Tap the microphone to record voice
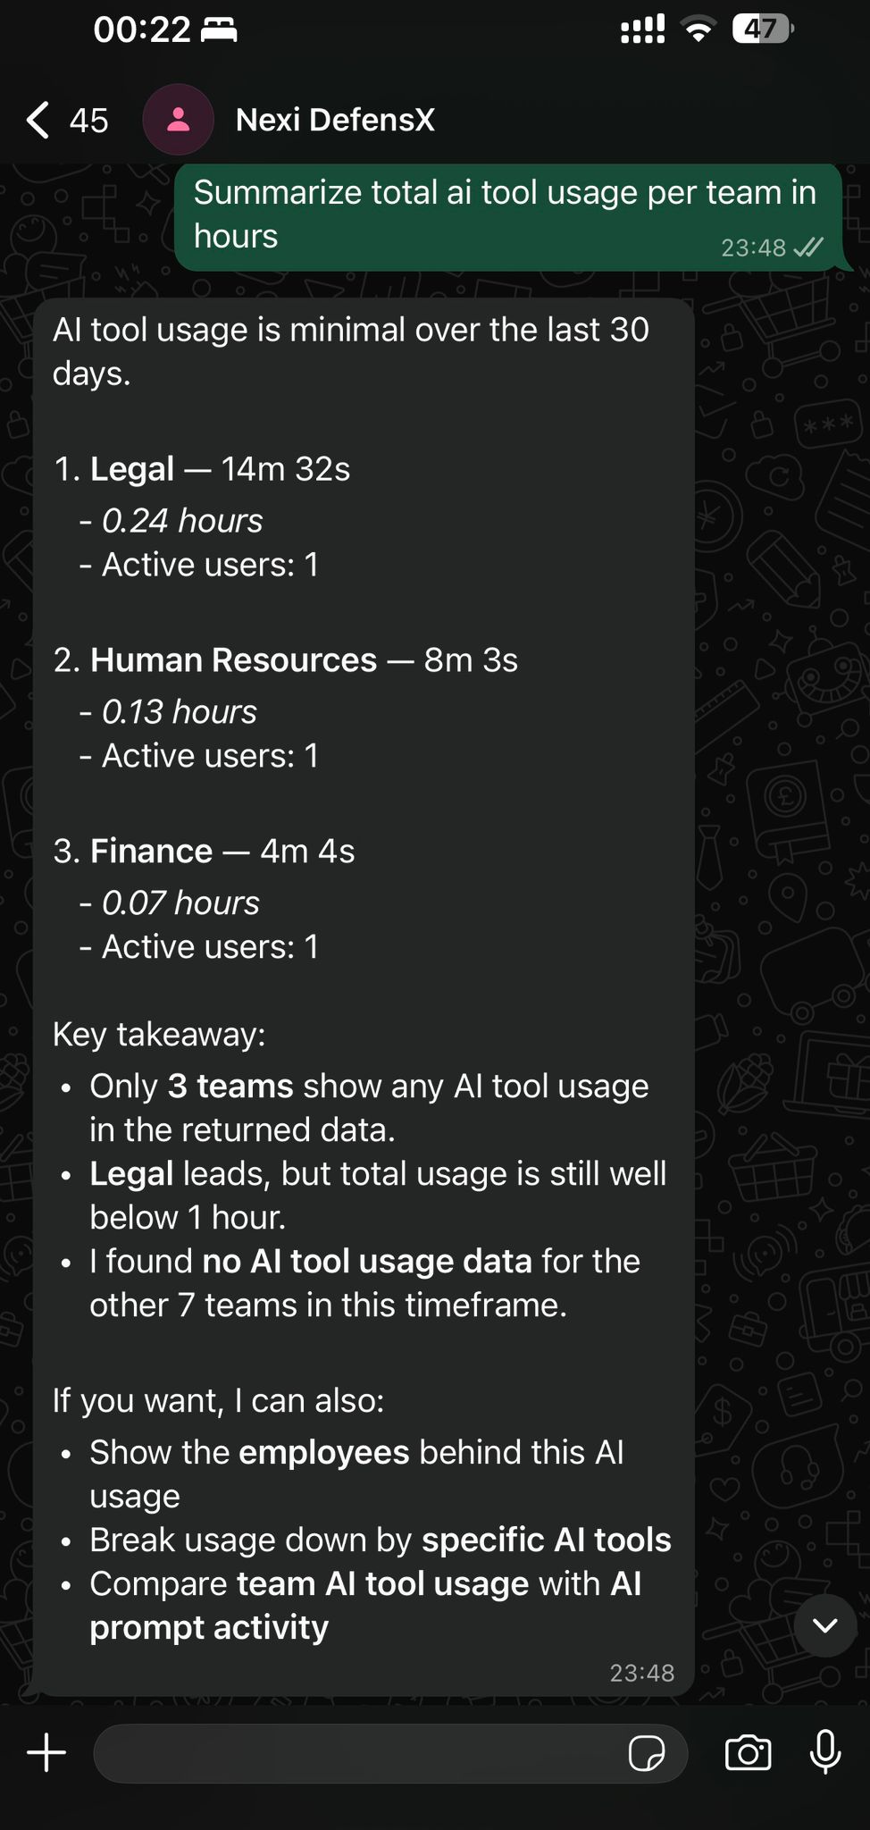Screen dimensions: 870x1830 point(824,1751)
